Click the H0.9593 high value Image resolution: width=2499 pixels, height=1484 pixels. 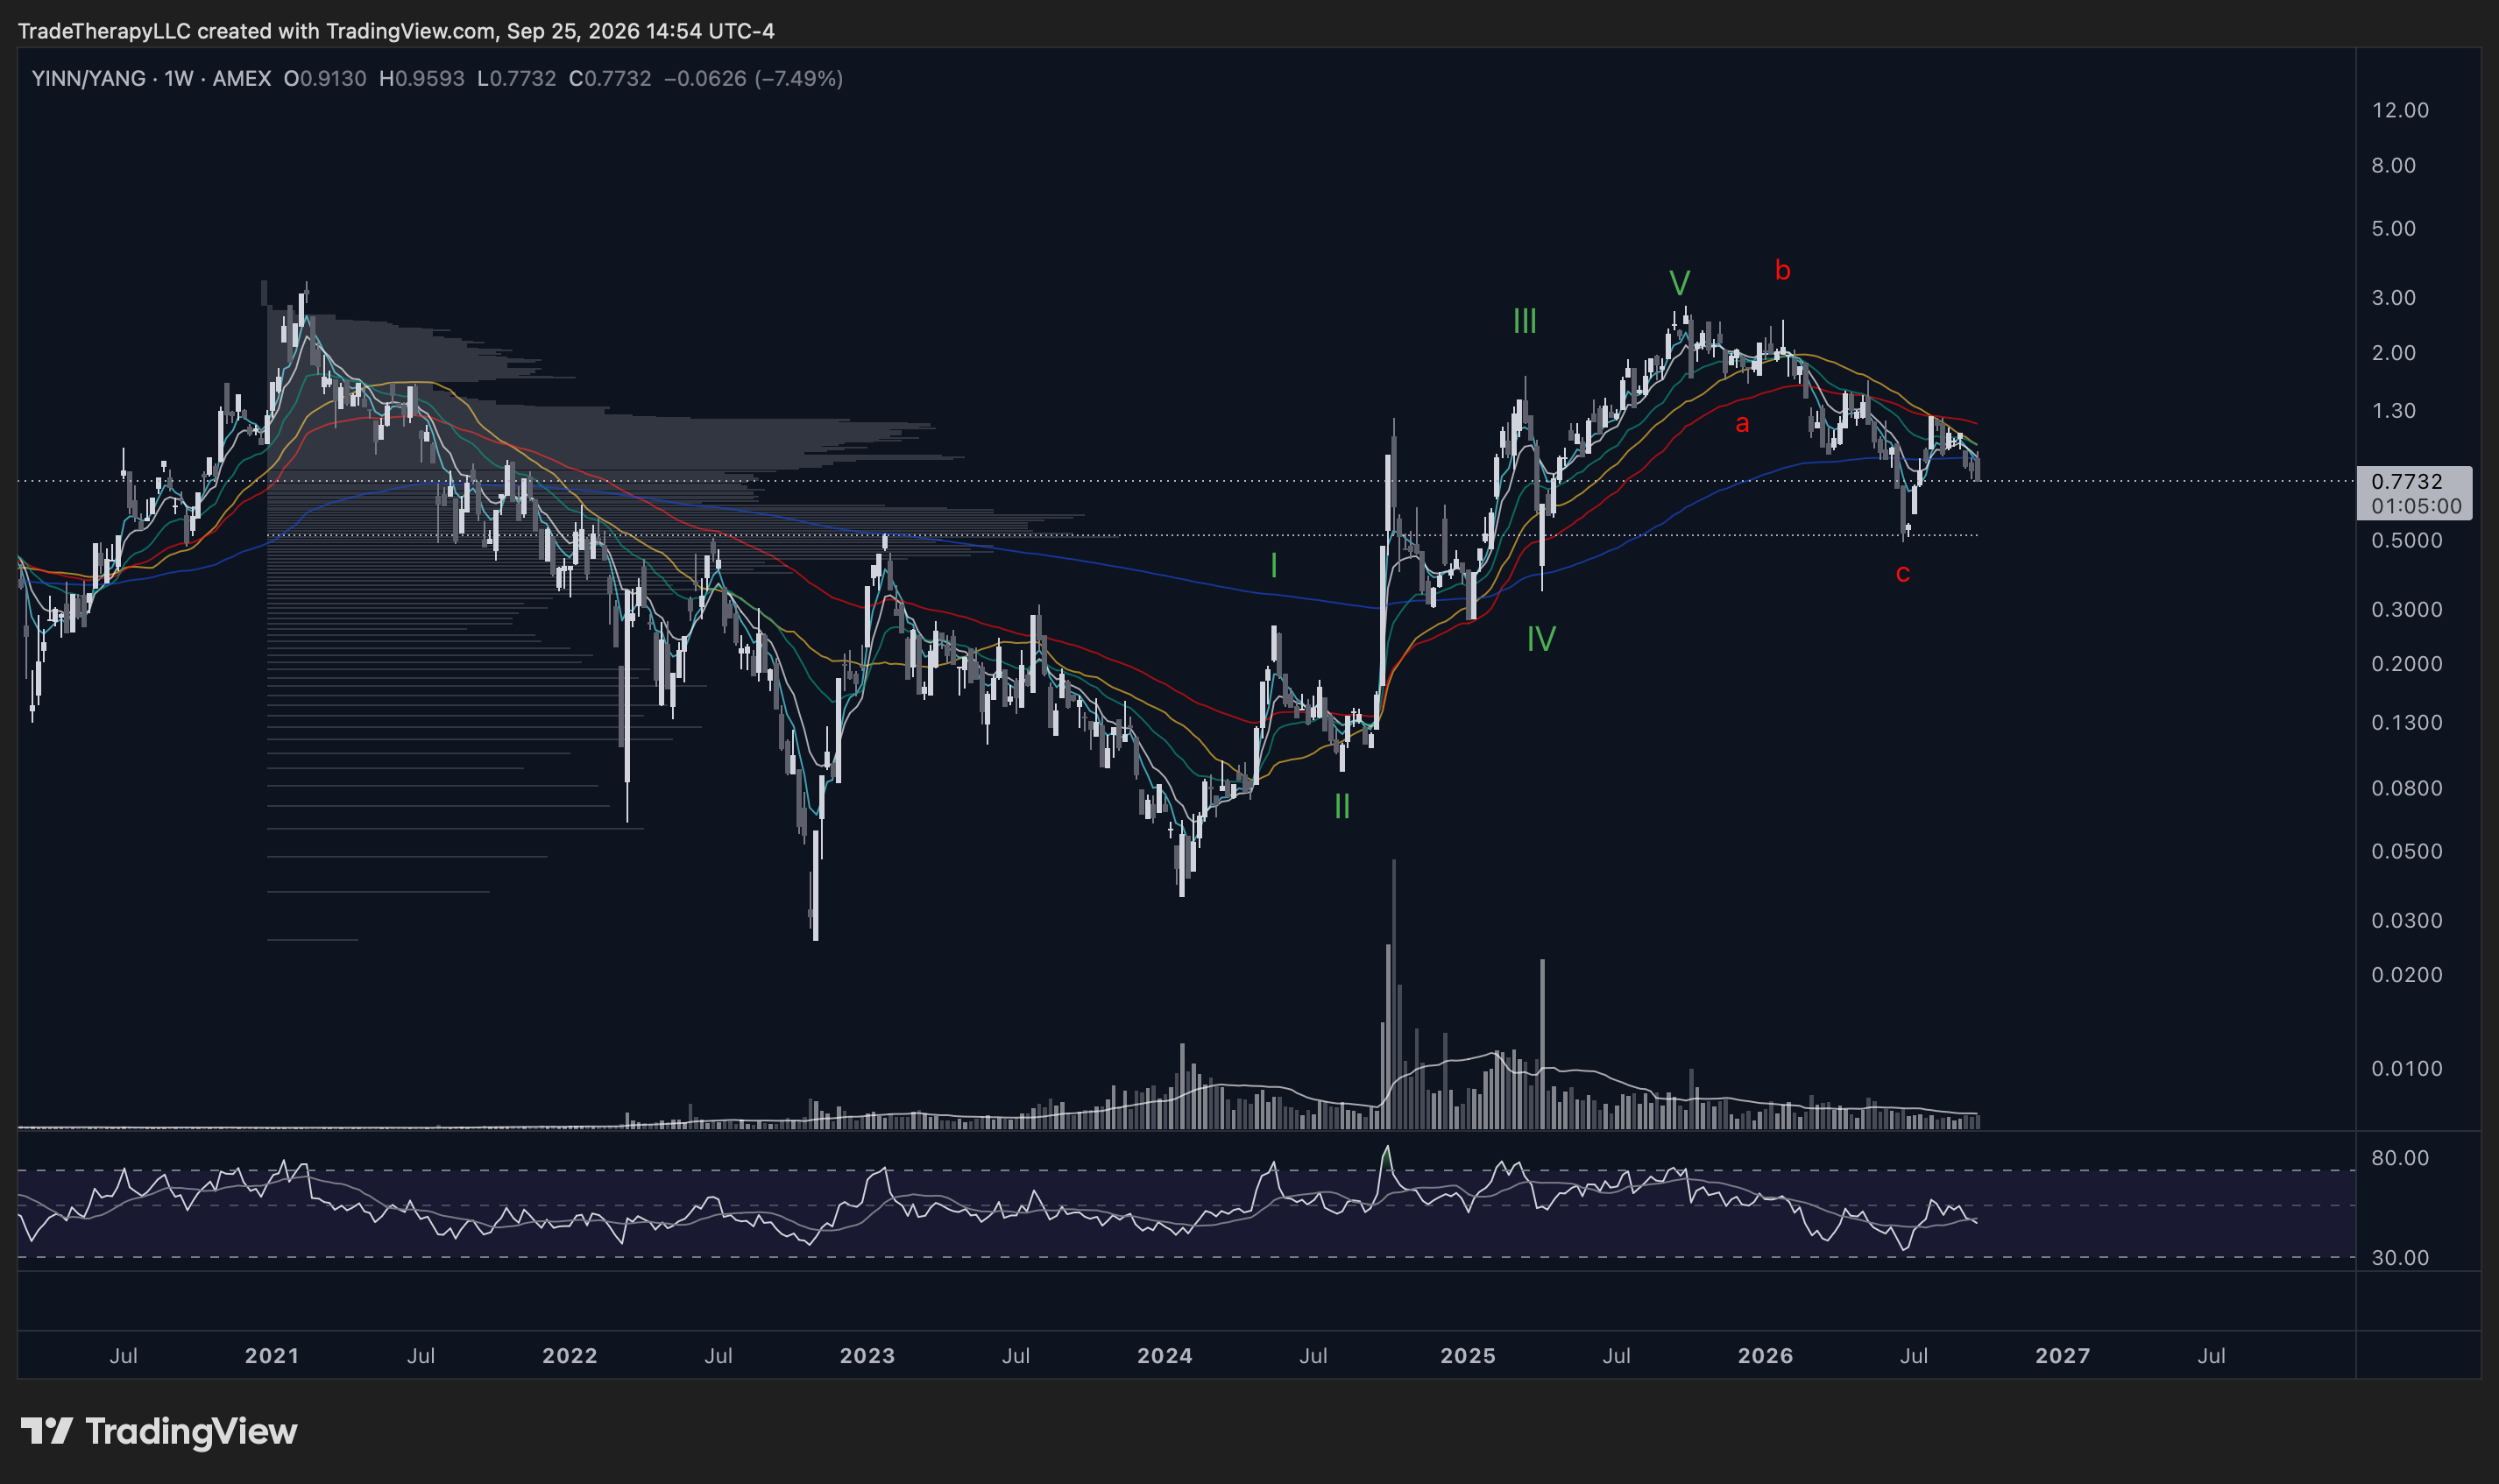[422, 78]
